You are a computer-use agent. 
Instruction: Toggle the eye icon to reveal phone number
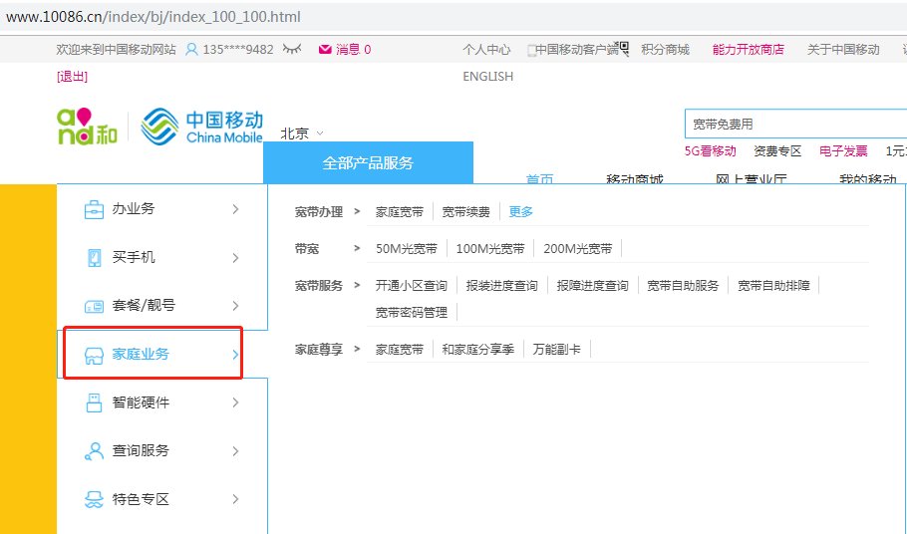[x=292, y=49]
